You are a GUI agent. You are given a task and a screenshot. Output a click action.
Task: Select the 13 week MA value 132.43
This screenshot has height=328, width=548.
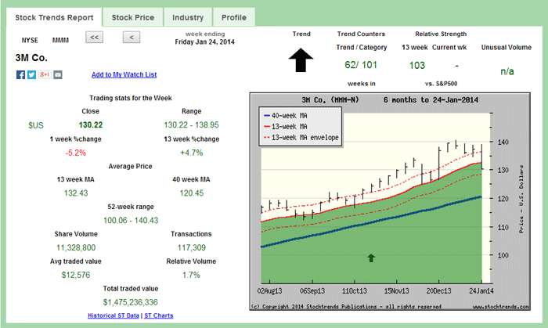(x=76, y=193)
